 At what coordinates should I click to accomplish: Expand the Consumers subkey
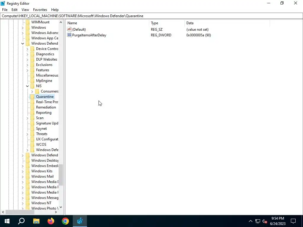coord(32,91)
